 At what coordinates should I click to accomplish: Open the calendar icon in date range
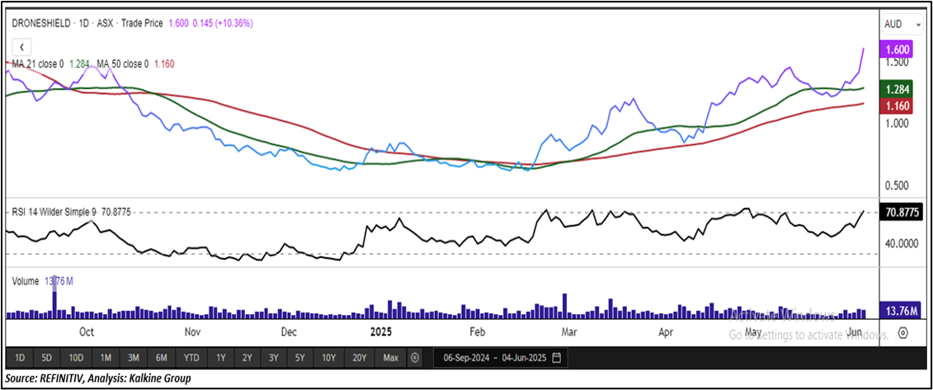point(556,358)
